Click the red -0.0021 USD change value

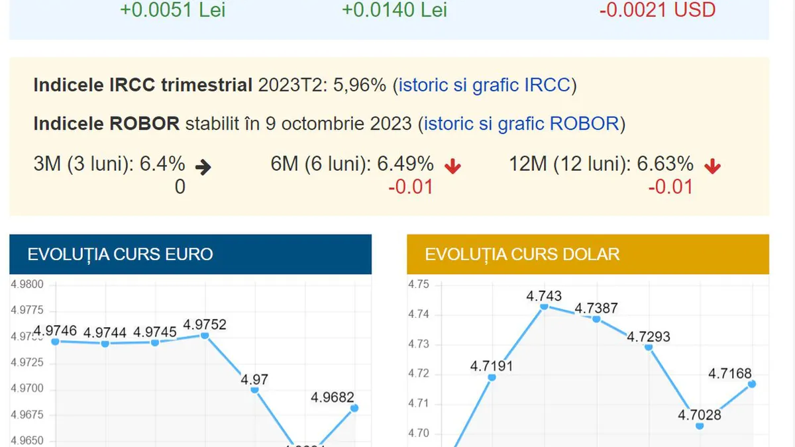(x=657, y=10)
